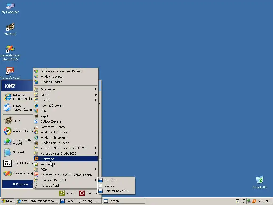The width and height of the screenshot is (273, 205).
Task: Expand Bloodshed Dev-C++ folder submenu
Action: point(66,180)
